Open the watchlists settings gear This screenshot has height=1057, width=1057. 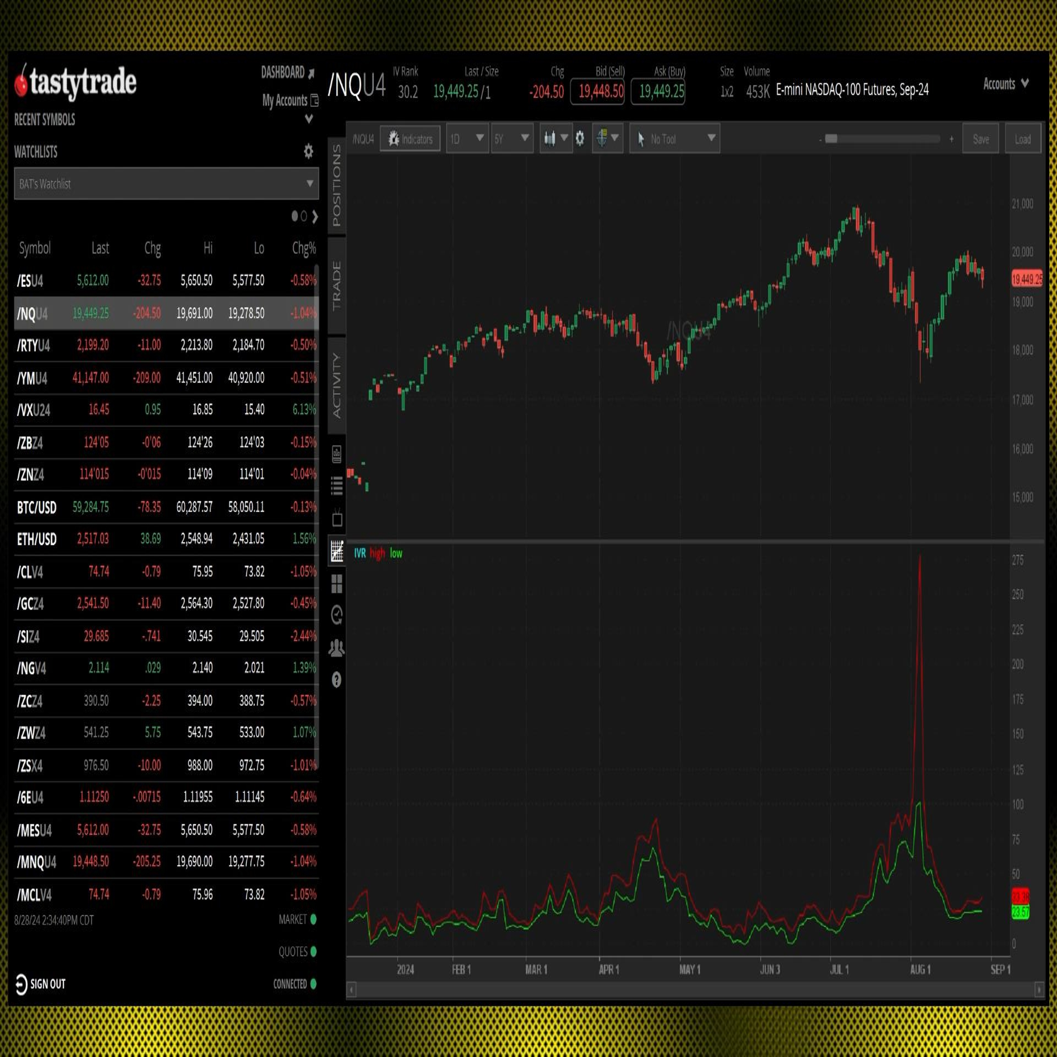309,152
